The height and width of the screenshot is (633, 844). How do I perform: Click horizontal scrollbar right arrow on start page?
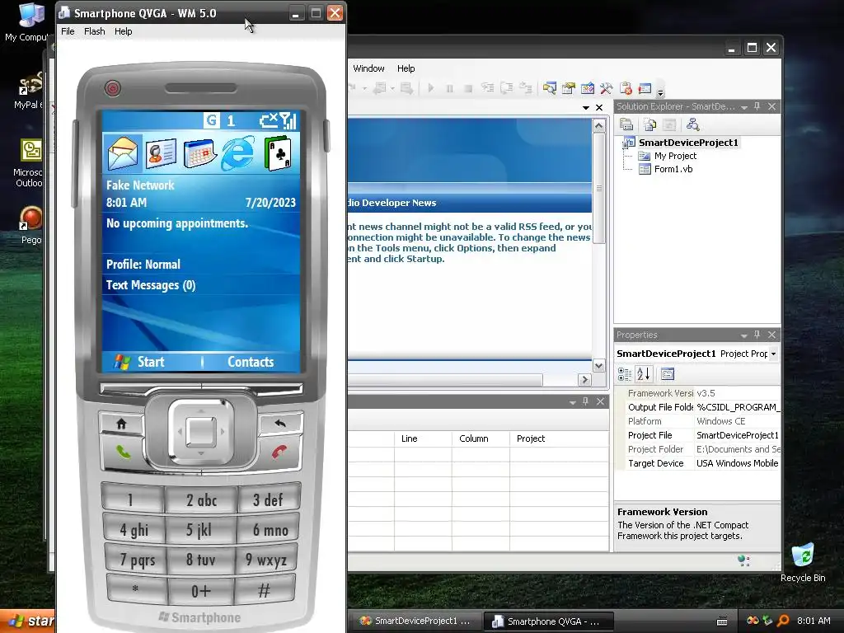pos(584,380)
